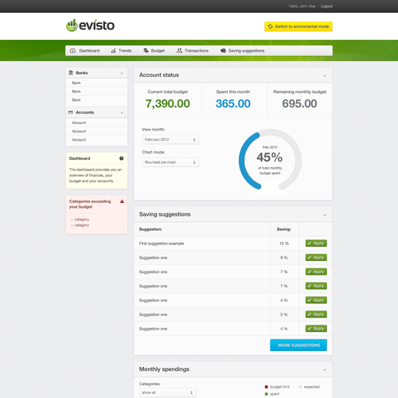The image size is (398, 398).
Task: Click the evisto logo icon
Action: tap(72, 25)
